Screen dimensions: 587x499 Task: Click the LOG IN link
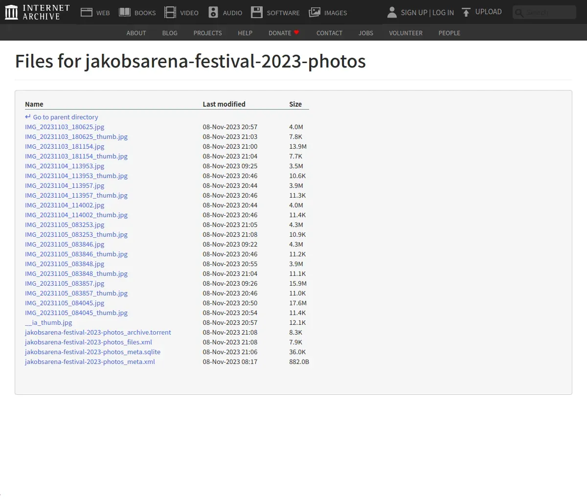pos(443,13)
